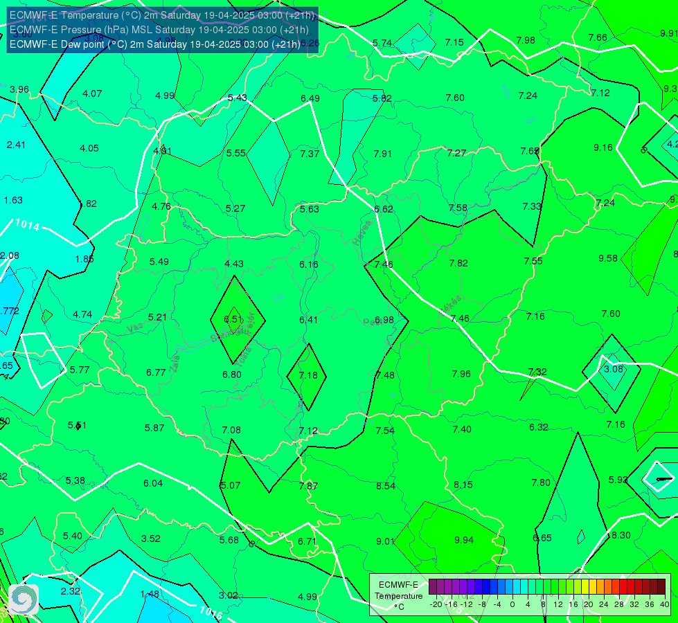Screen dimensions: 678x623
Task: Select the ECMWF-E Temperature 2m layer label
Action: [x=162, y=15]
